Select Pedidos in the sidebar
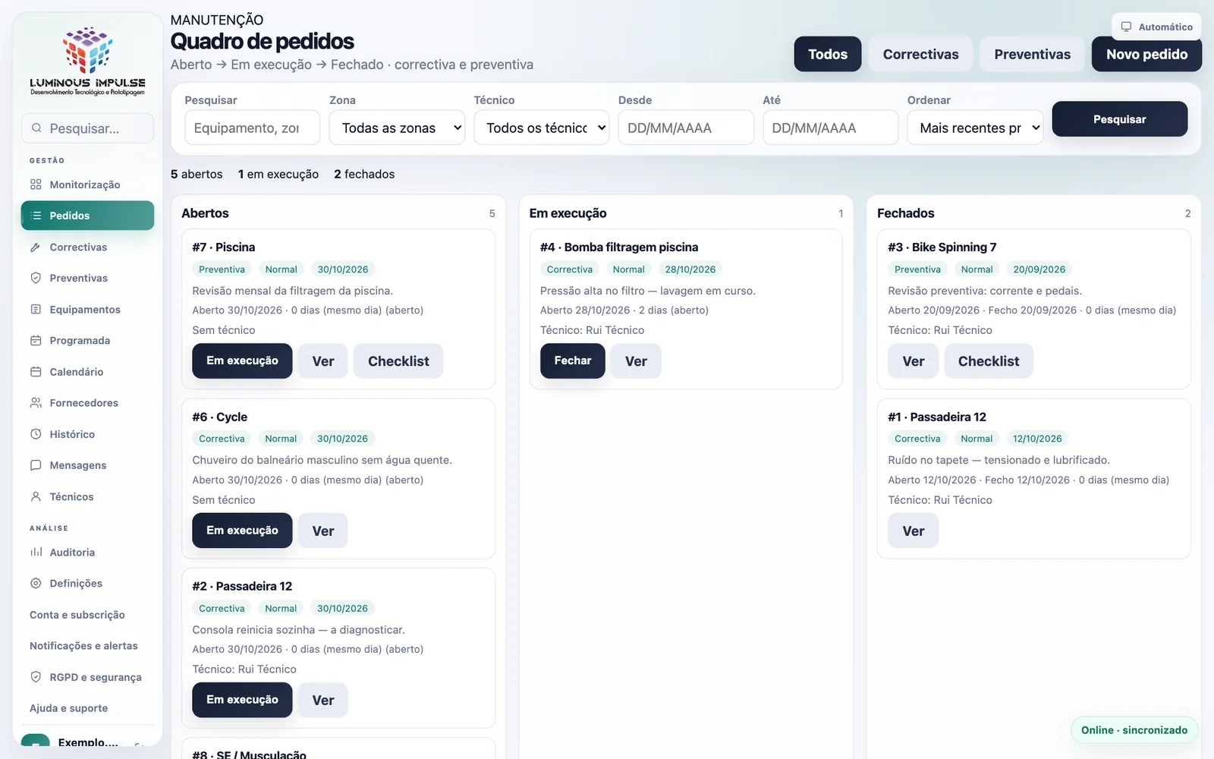The height and width of the screenshot is (759, 1214). tap(87, 216)
